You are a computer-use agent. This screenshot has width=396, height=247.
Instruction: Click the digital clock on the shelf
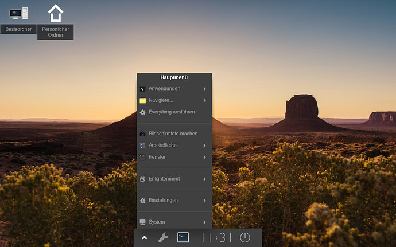pos(217,237)
